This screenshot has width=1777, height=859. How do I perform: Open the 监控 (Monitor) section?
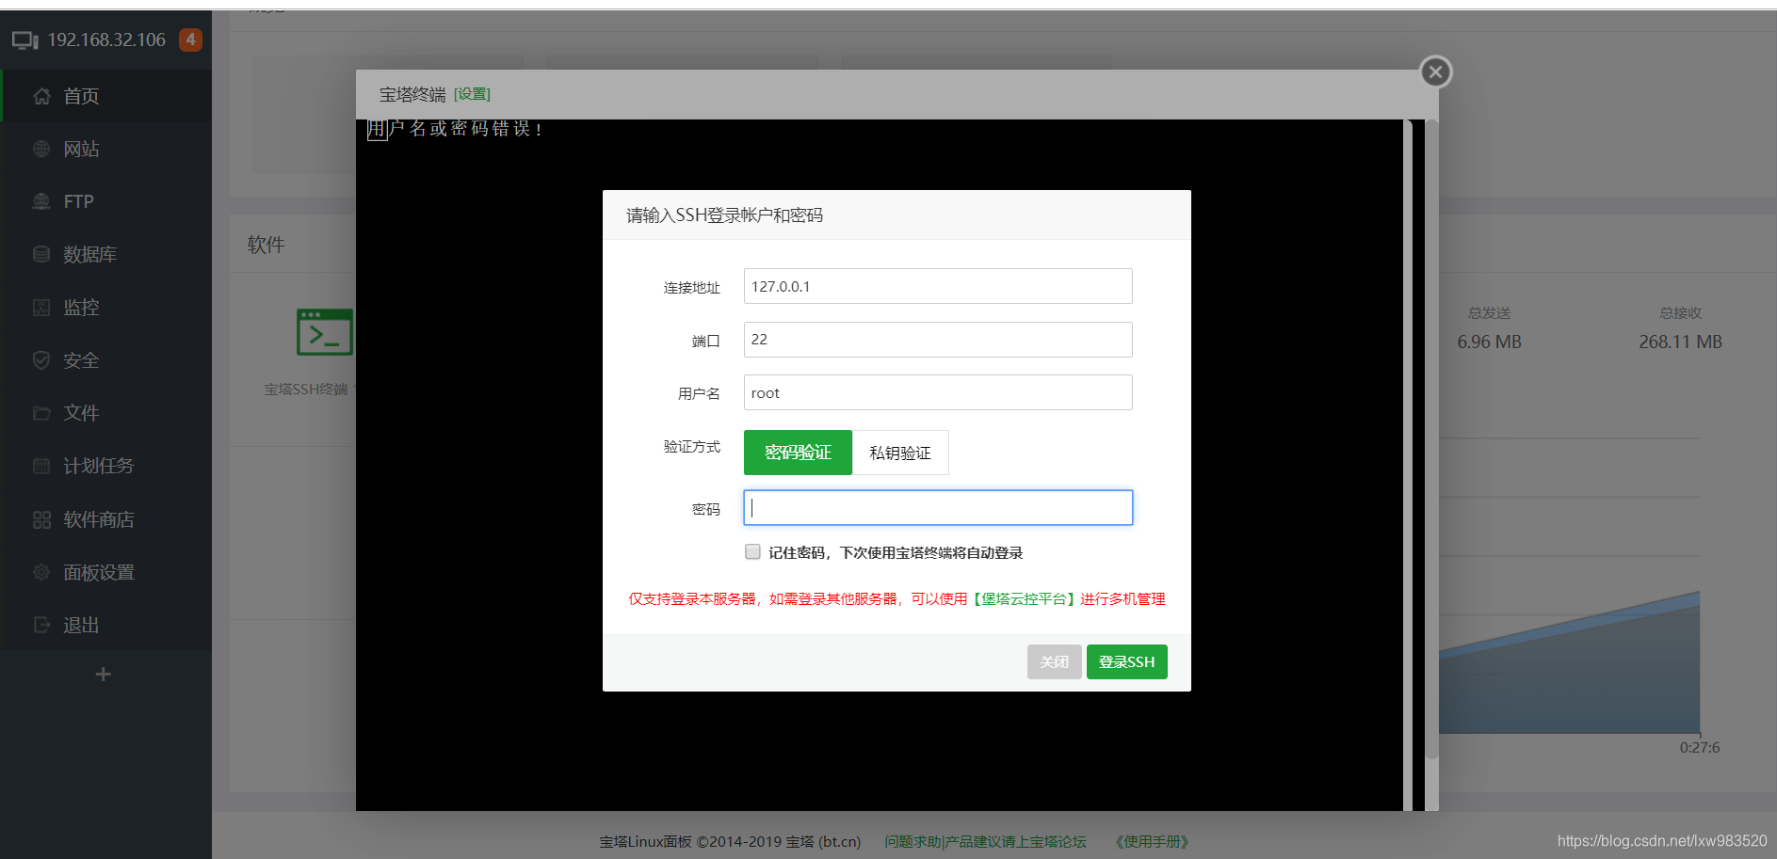(80, 306)
